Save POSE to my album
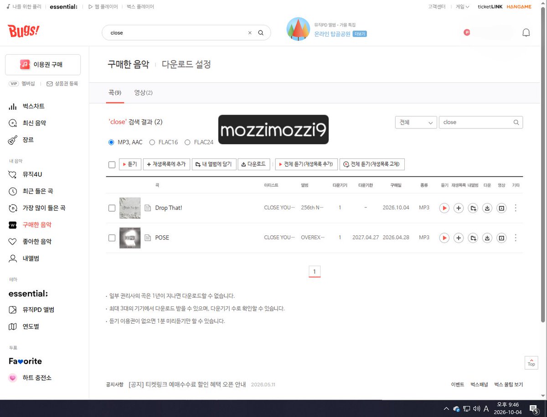The width and height of the screenshot is (547, 417). (473, 238)
